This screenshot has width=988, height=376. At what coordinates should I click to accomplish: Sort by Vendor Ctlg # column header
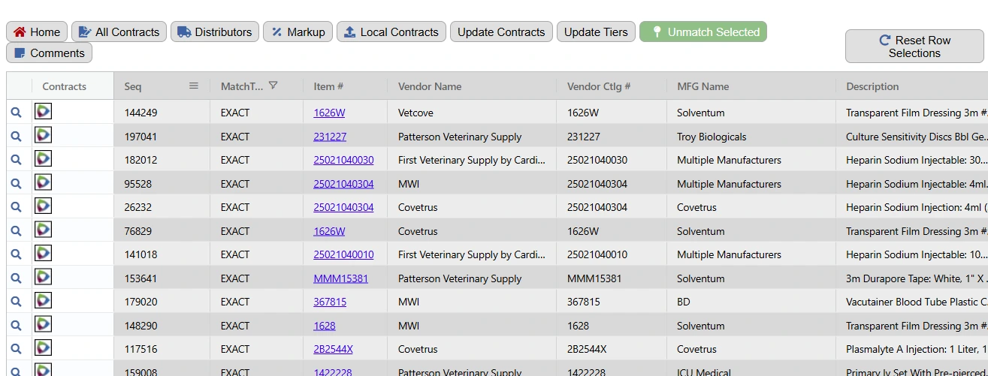coord(599,86)
